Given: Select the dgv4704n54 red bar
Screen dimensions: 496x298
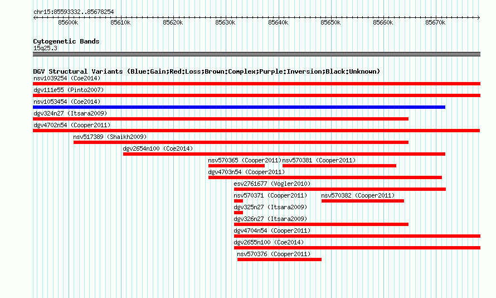Looking at the screenshot, I should [x=357, y=236].
